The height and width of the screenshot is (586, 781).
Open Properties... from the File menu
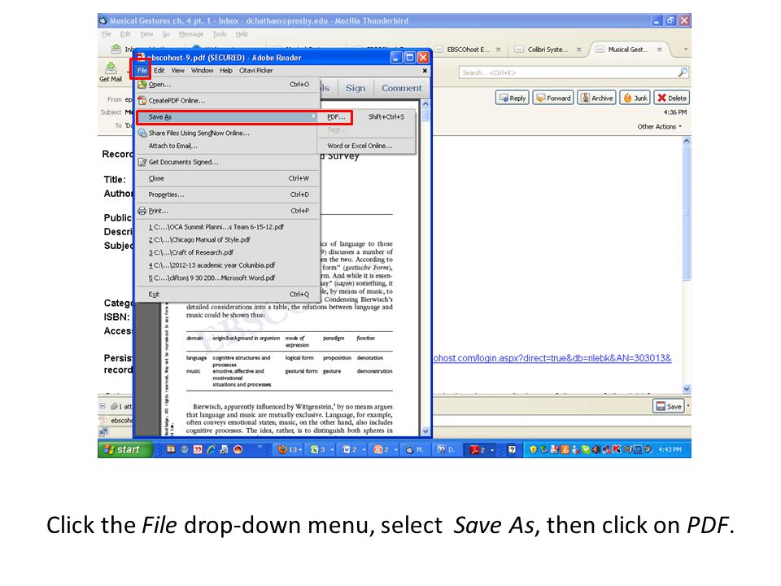pos(228,195)
